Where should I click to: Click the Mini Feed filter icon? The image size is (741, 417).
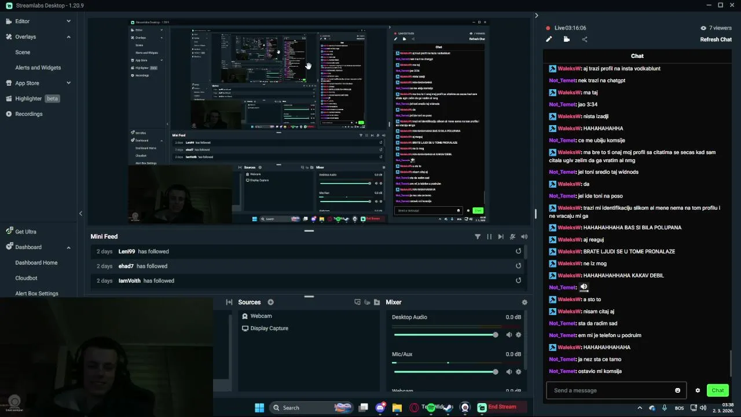pyautogui.click(x=478, y=237)
